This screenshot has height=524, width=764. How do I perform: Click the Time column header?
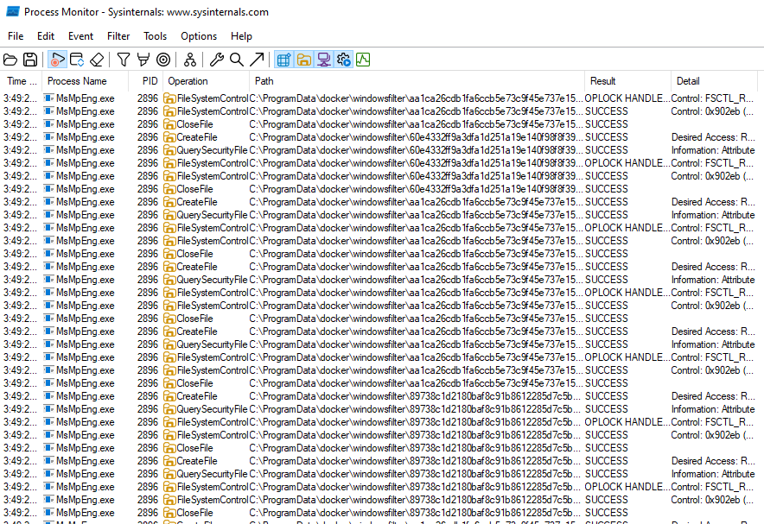[x=22, y=81]
